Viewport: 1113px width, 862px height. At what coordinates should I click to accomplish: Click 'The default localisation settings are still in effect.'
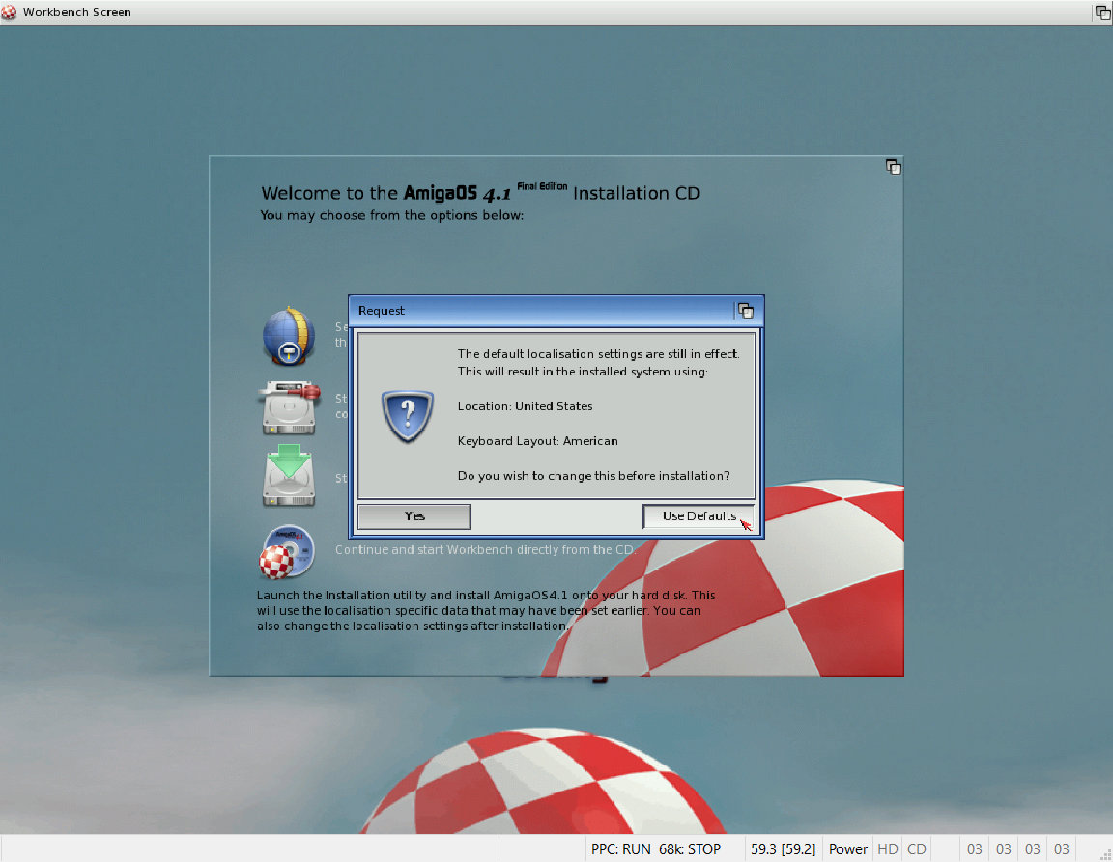pos(598,354)
